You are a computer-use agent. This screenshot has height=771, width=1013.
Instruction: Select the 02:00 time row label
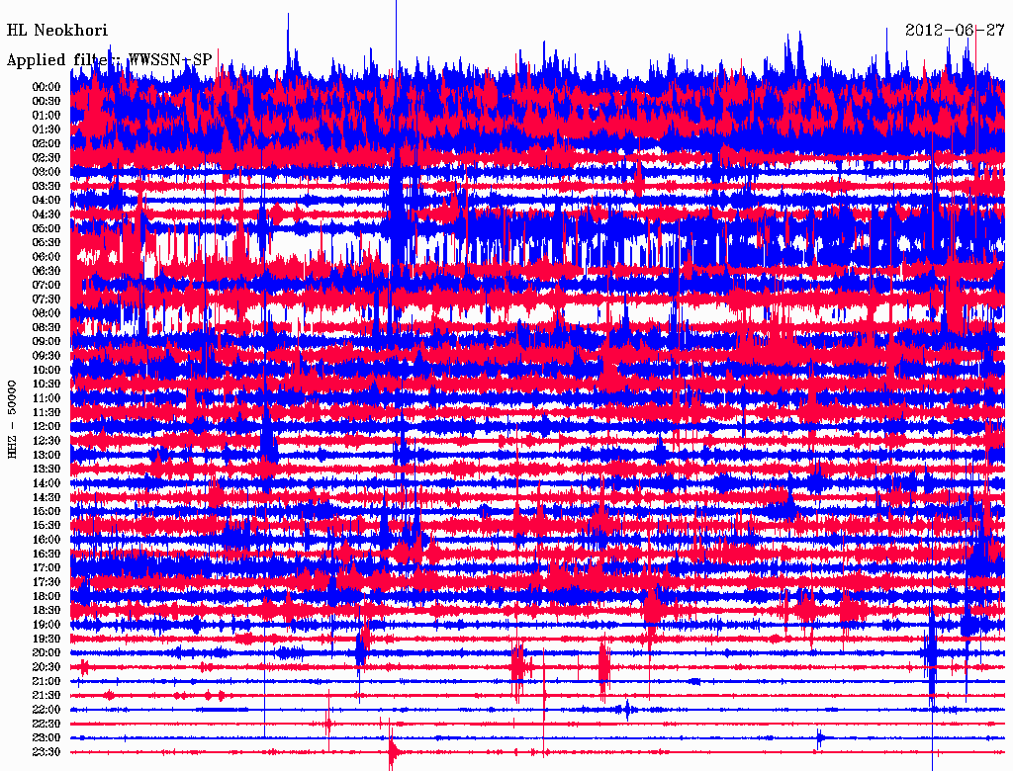[x=46, y=144]
